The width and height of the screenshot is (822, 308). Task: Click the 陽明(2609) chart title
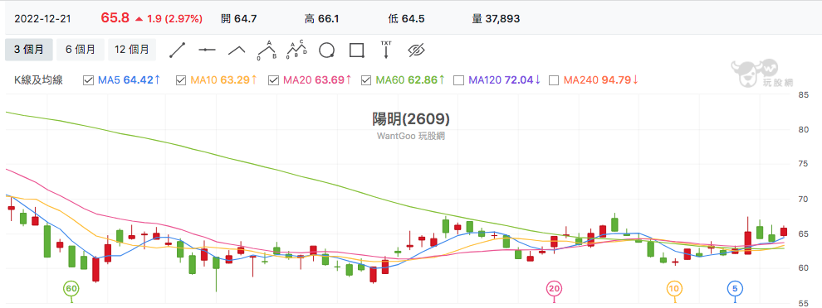(x=411, y=119)
